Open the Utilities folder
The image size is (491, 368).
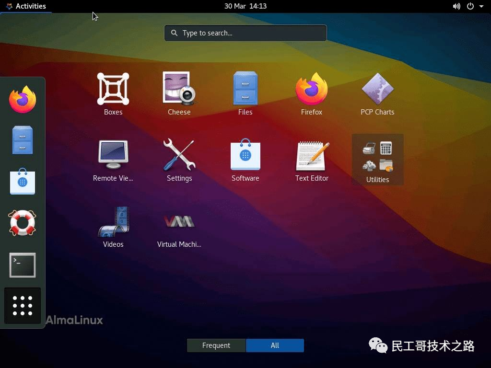(377, 160)
